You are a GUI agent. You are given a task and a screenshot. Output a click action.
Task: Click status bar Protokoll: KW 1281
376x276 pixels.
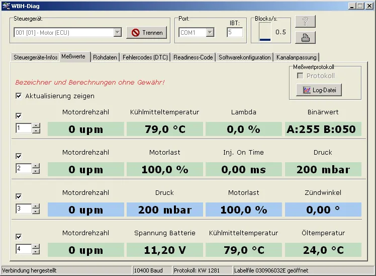click(x=197, y=270)
